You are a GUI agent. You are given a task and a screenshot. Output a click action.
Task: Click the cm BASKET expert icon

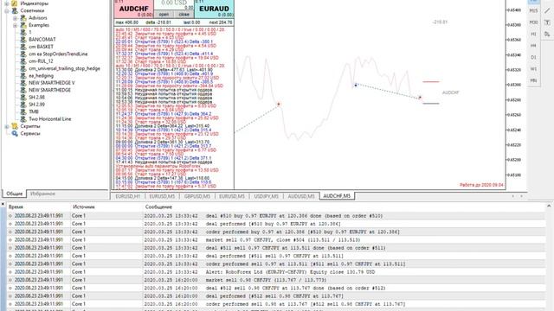(x=23, y=47)
